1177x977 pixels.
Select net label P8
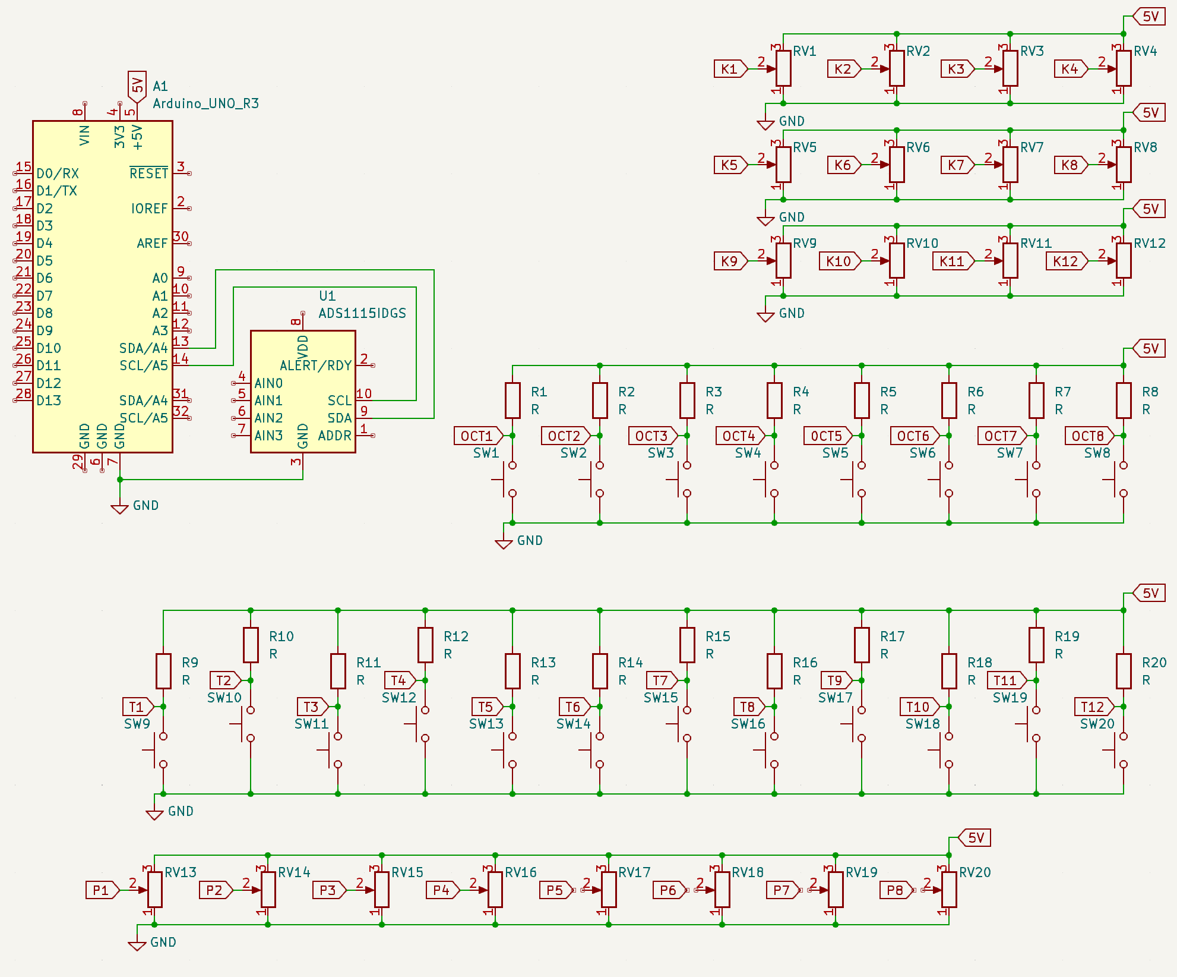click(897, 890)
